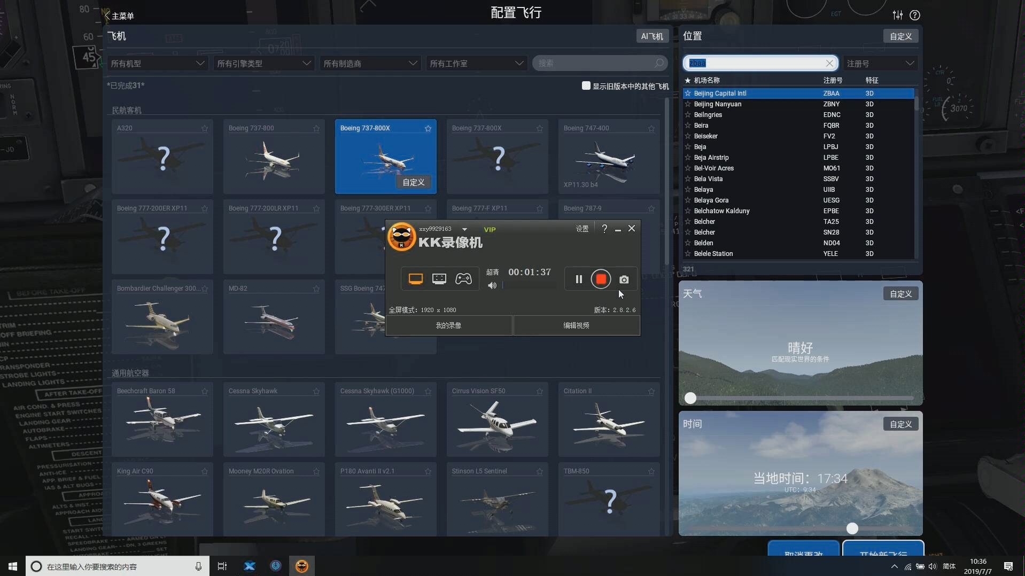Sort by 机场名称 column header

[706, 80]
